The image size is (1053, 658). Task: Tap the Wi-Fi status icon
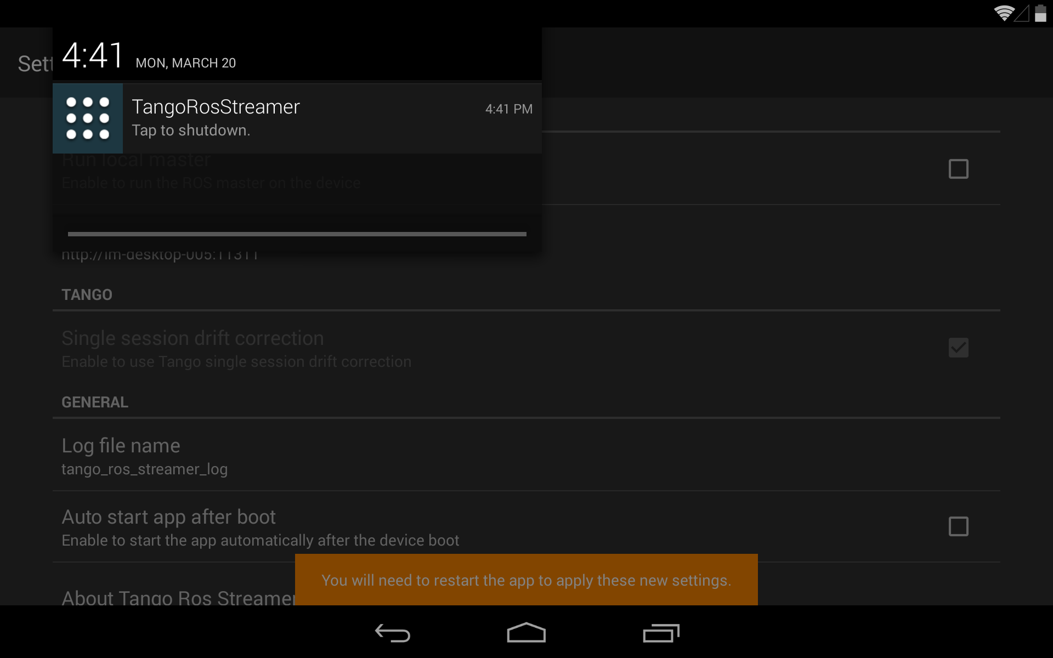click(x=1004, y=13)
